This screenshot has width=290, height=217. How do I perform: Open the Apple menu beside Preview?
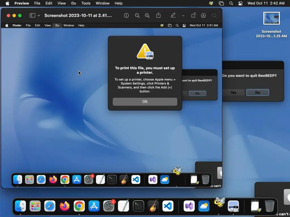[x=7, y=3]
